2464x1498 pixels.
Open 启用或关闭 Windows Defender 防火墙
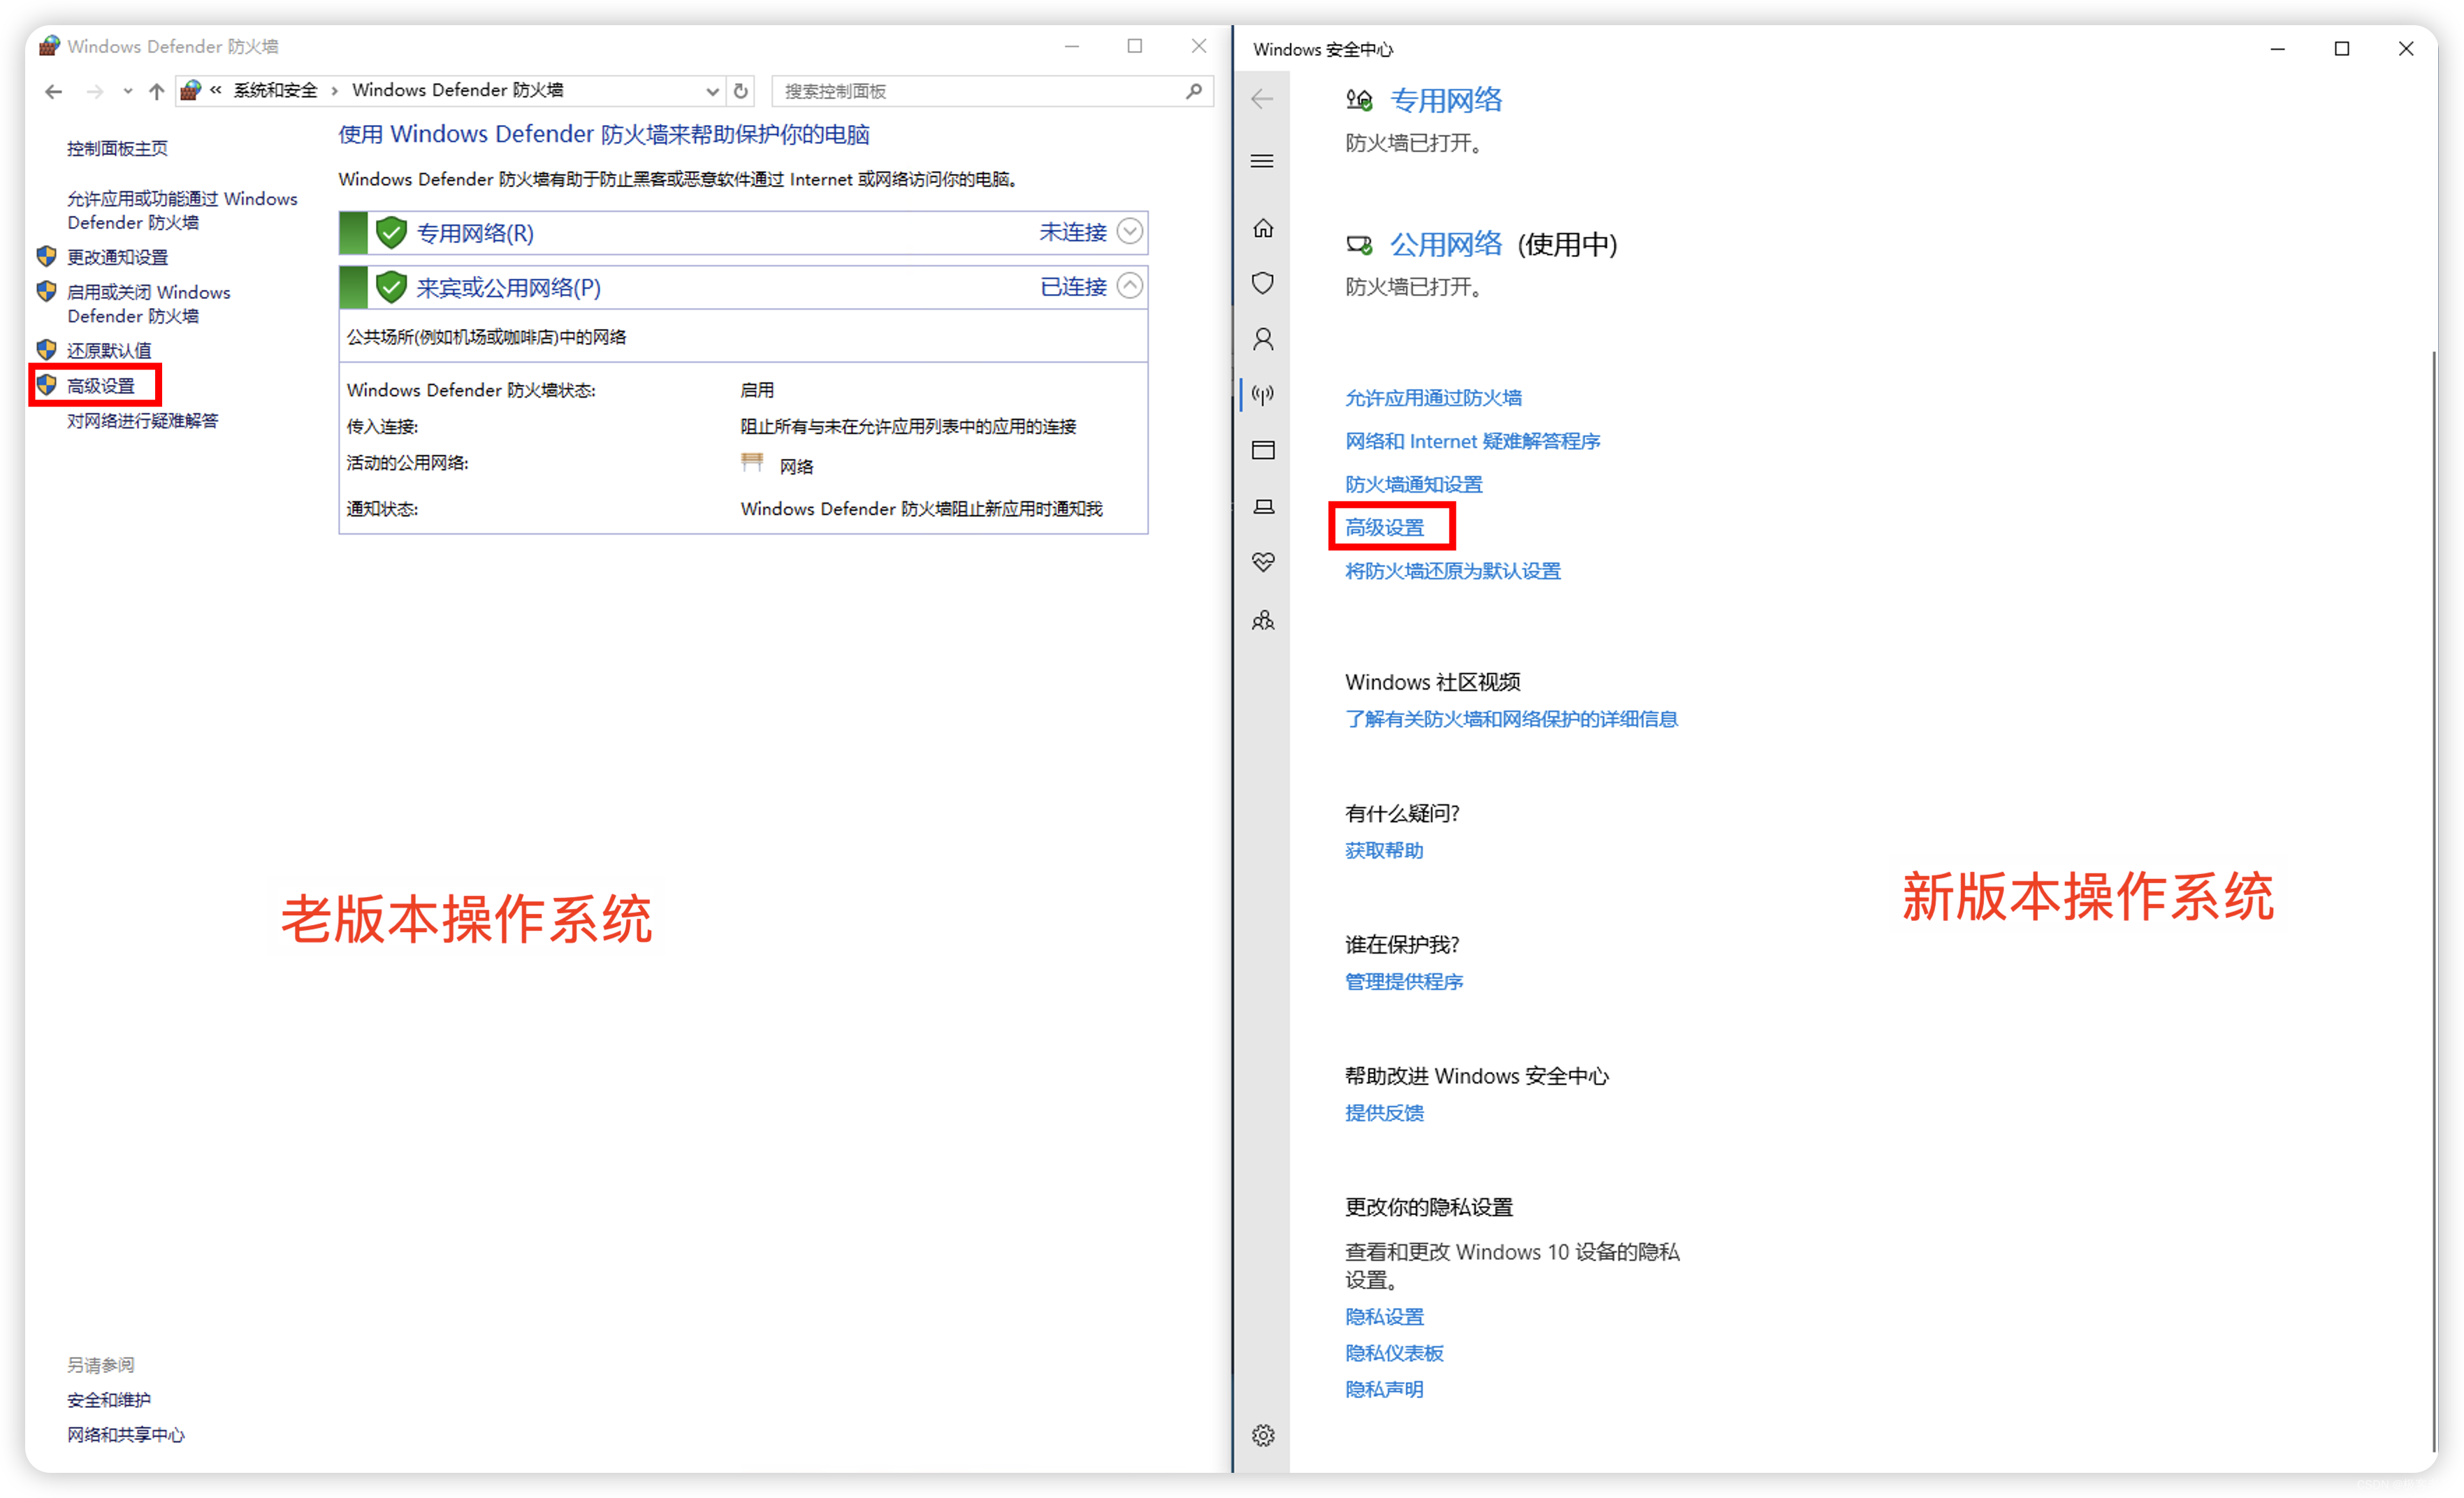point(148,303)
